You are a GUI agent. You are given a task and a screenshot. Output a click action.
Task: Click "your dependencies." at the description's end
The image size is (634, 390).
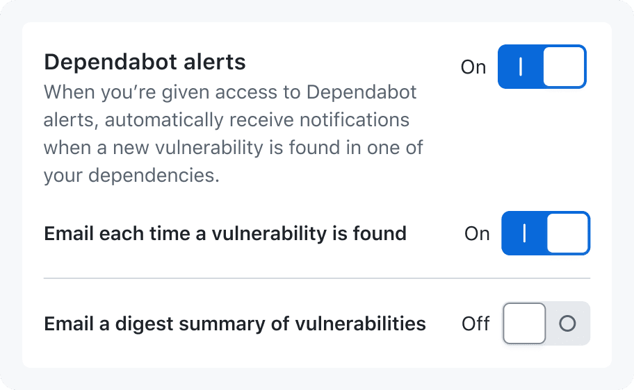click(131, 175)
